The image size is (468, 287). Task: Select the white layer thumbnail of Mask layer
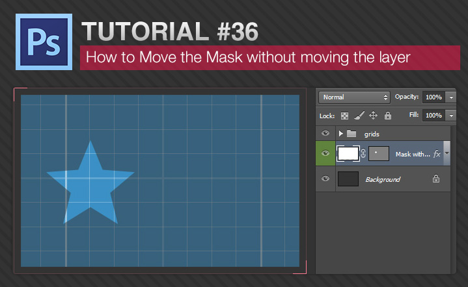pos(348,154)
